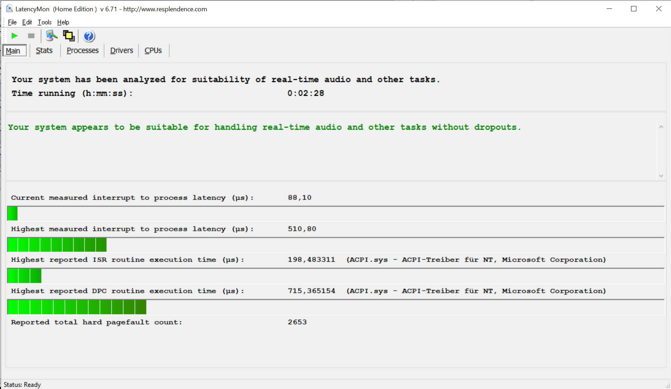Click the ACPI.sys driver text in DPC row
Viewport: 671px width, 389px height.
point(476,291)
